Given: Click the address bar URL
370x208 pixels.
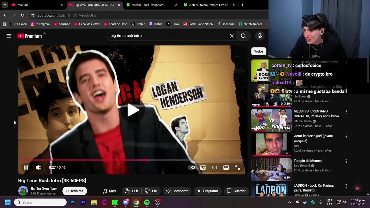Looking at the screenshot, I should coord(67,15).
